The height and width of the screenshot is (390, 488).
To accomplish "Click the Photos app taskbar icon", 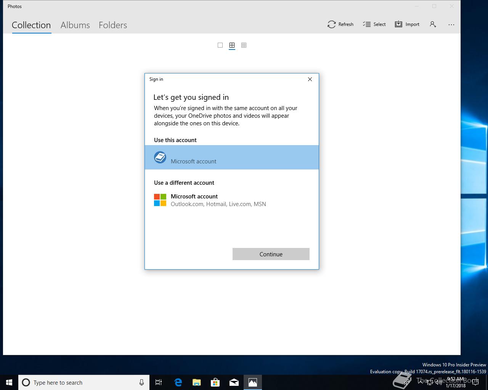I will pos(253,382).
